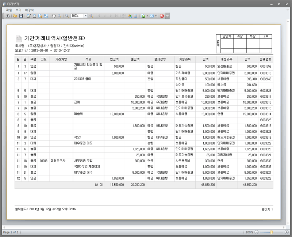Click the quick print icon

click(x=34, y=16)
